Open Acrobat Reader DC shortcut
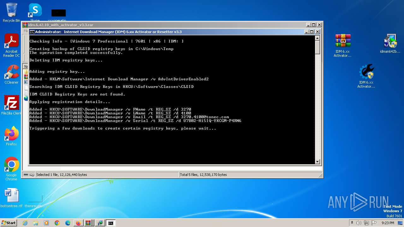This screenshot has height=227, width=404. pos(11,45)
